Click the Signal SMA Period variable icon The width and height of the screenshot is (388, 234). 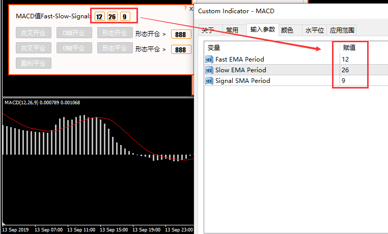(209, 81)
